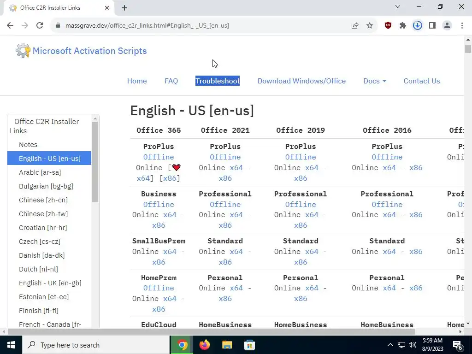Bookmark this page with the star
472x354 pixels.
tap(370, 26)
